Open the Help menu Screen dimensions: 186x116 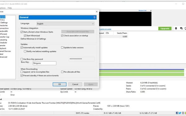coord(10,8)
